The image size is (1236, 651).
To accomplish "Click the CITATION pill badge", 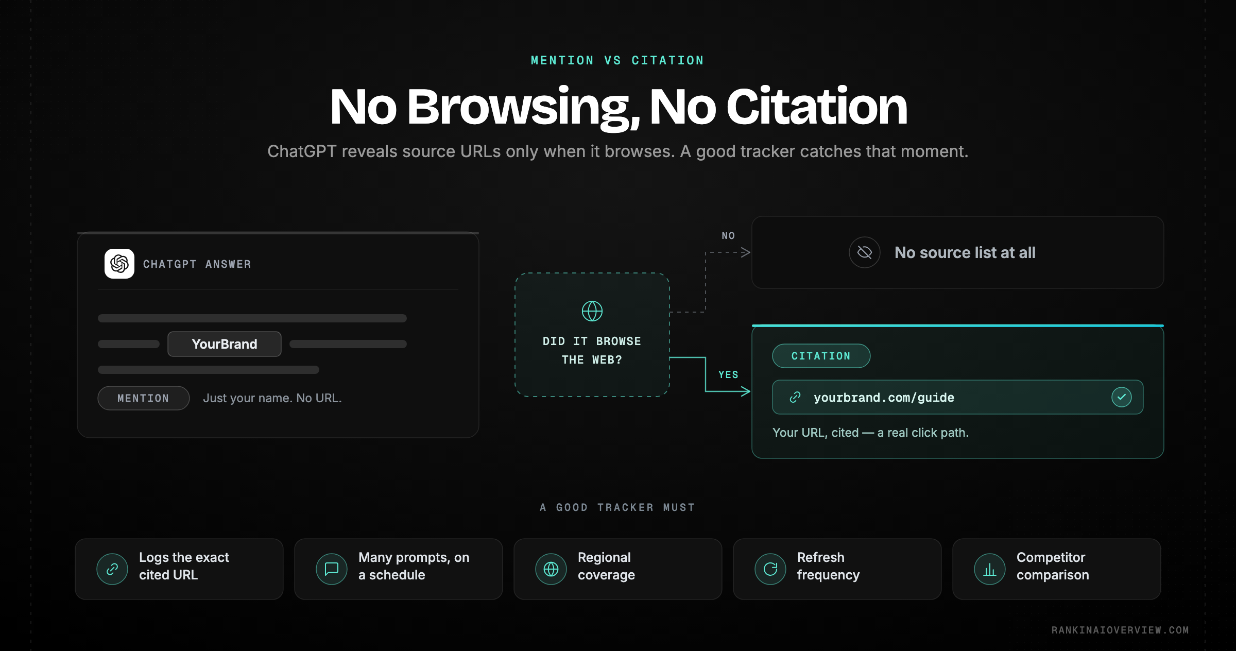I will click(x=821, y=356).
